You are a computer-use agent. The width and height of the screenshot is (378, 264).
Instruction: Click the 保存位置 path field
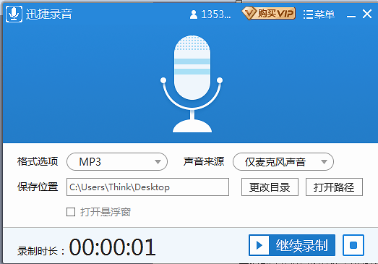tap(147, 187)
